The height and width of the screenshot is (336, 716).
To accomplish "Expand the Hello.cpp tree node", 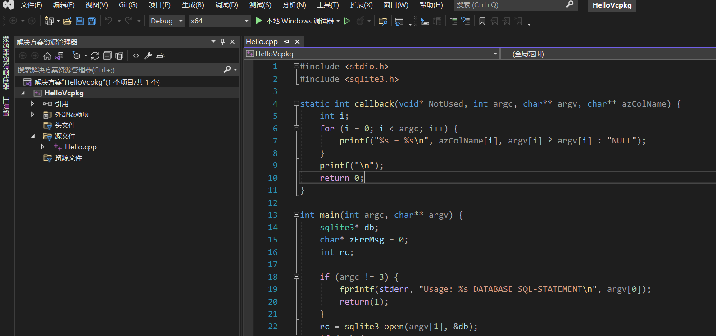I will coord(43,147).
